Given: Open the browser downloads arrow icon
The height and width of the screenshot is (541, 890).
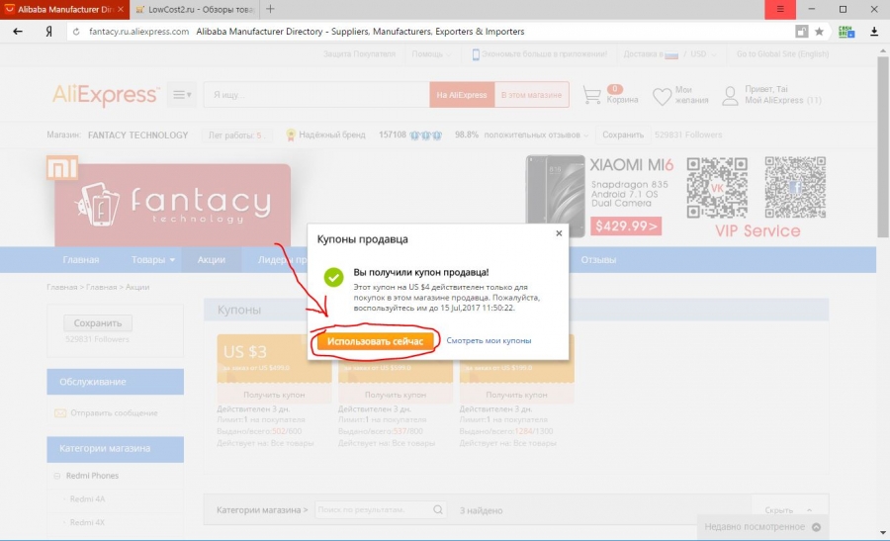Looking at the screenshot, I should 874,32.
